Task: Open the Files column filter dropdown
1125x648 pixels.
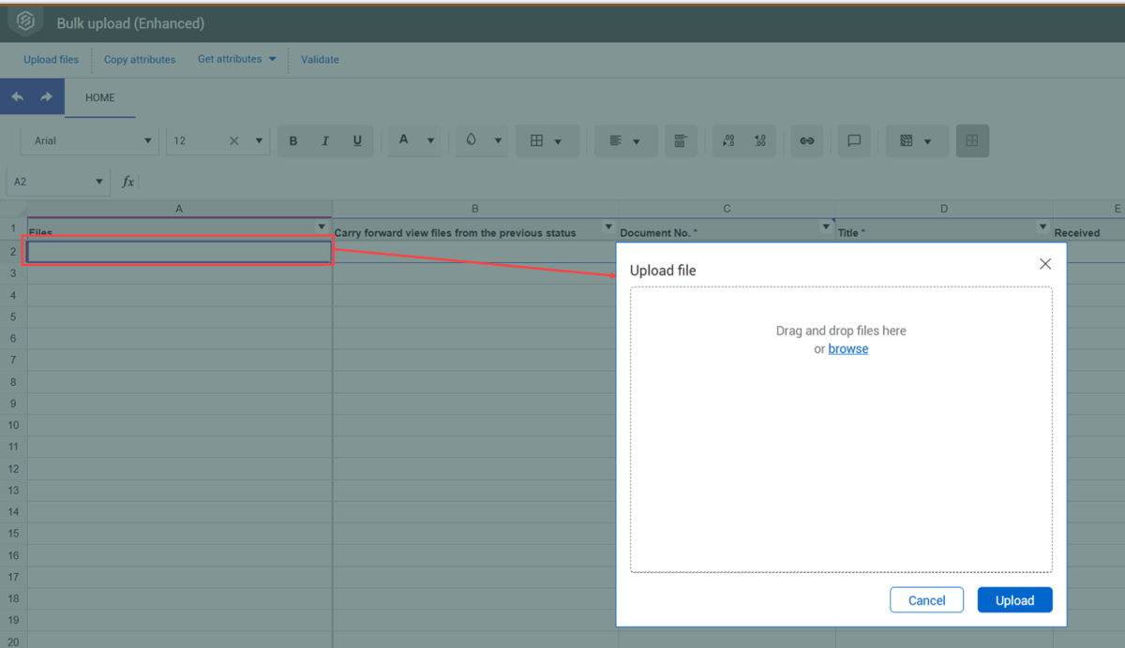Action: coord(322,228)
